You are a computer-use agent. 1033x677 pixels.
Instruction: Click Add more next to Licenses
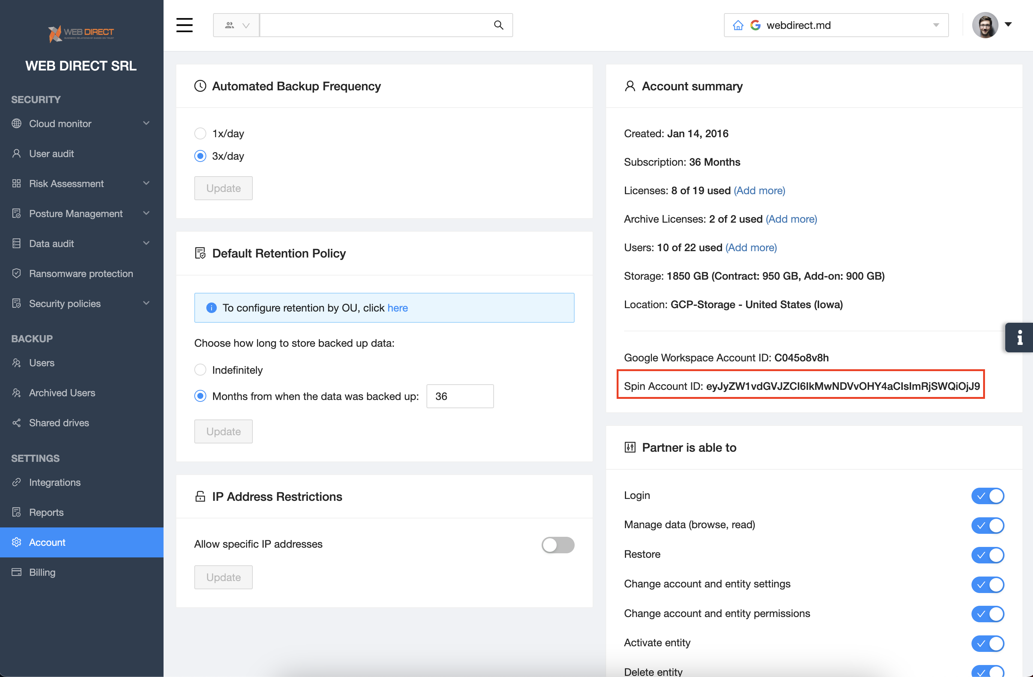click(x=759, y=191)
